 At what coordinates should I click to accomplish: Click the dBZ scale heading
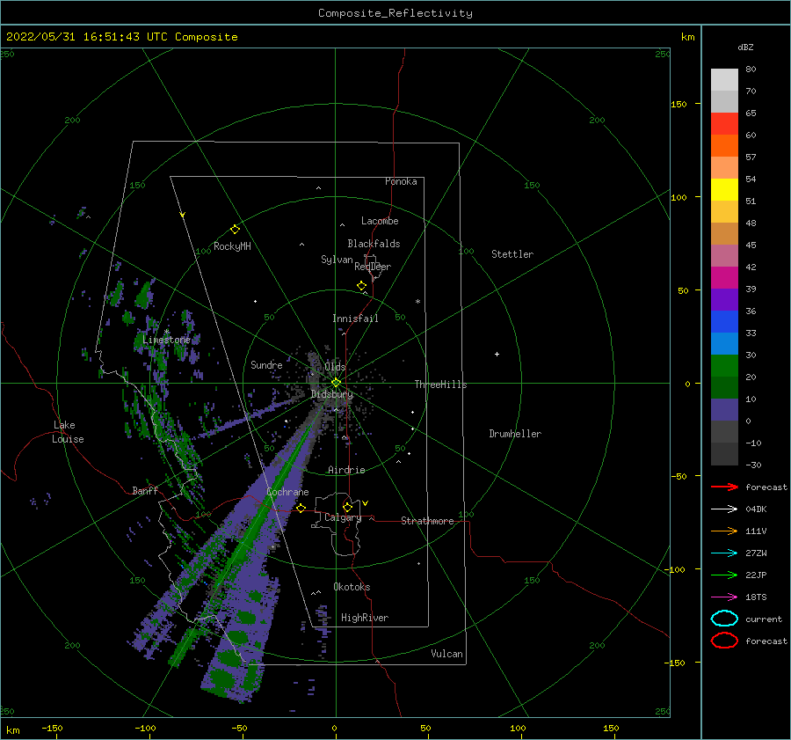click(745, 48)
